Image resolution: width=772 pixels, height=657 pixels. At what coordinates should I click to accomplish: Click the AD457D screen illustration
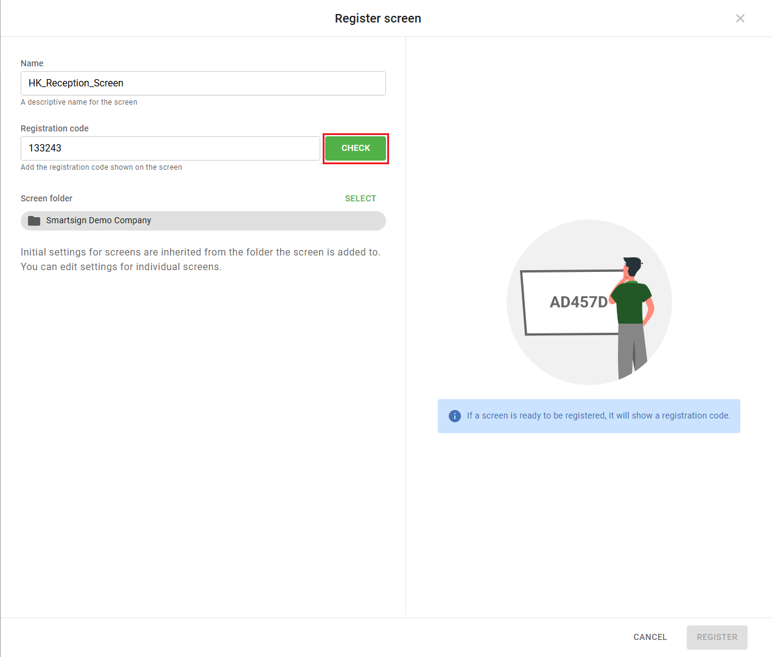pos(589,302)
